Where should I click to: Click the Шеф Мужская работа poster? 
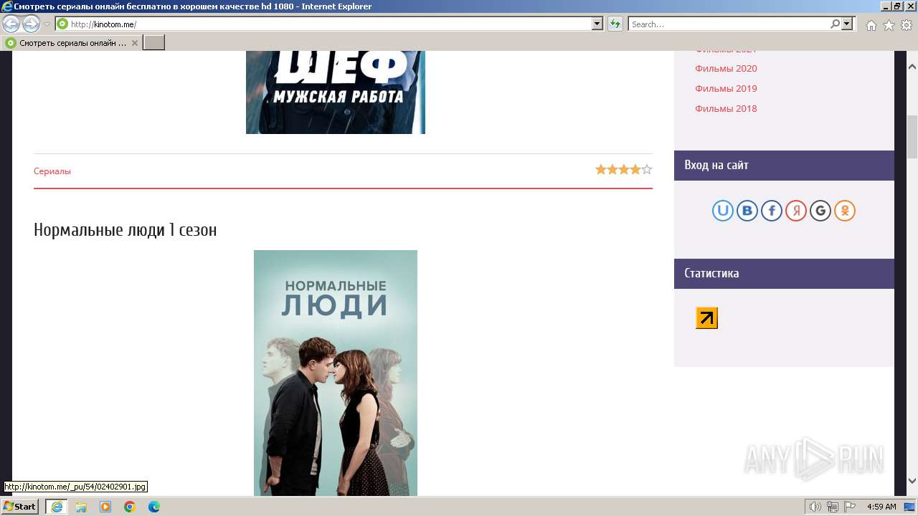click(x=336, y=92)
